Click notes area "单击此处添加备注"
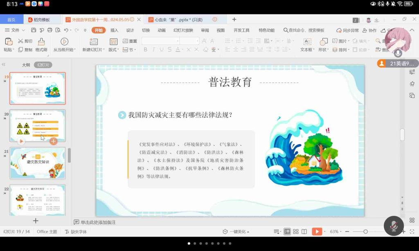This screenshot has height=251, width=419. point(98,222)
